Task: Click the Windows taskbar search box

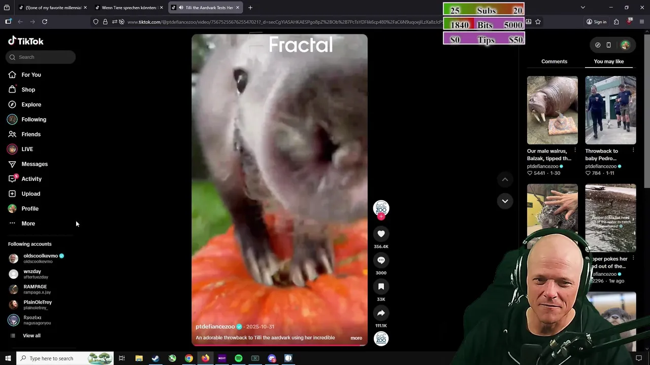Action: pyautogui.click(x=64, y=358)
